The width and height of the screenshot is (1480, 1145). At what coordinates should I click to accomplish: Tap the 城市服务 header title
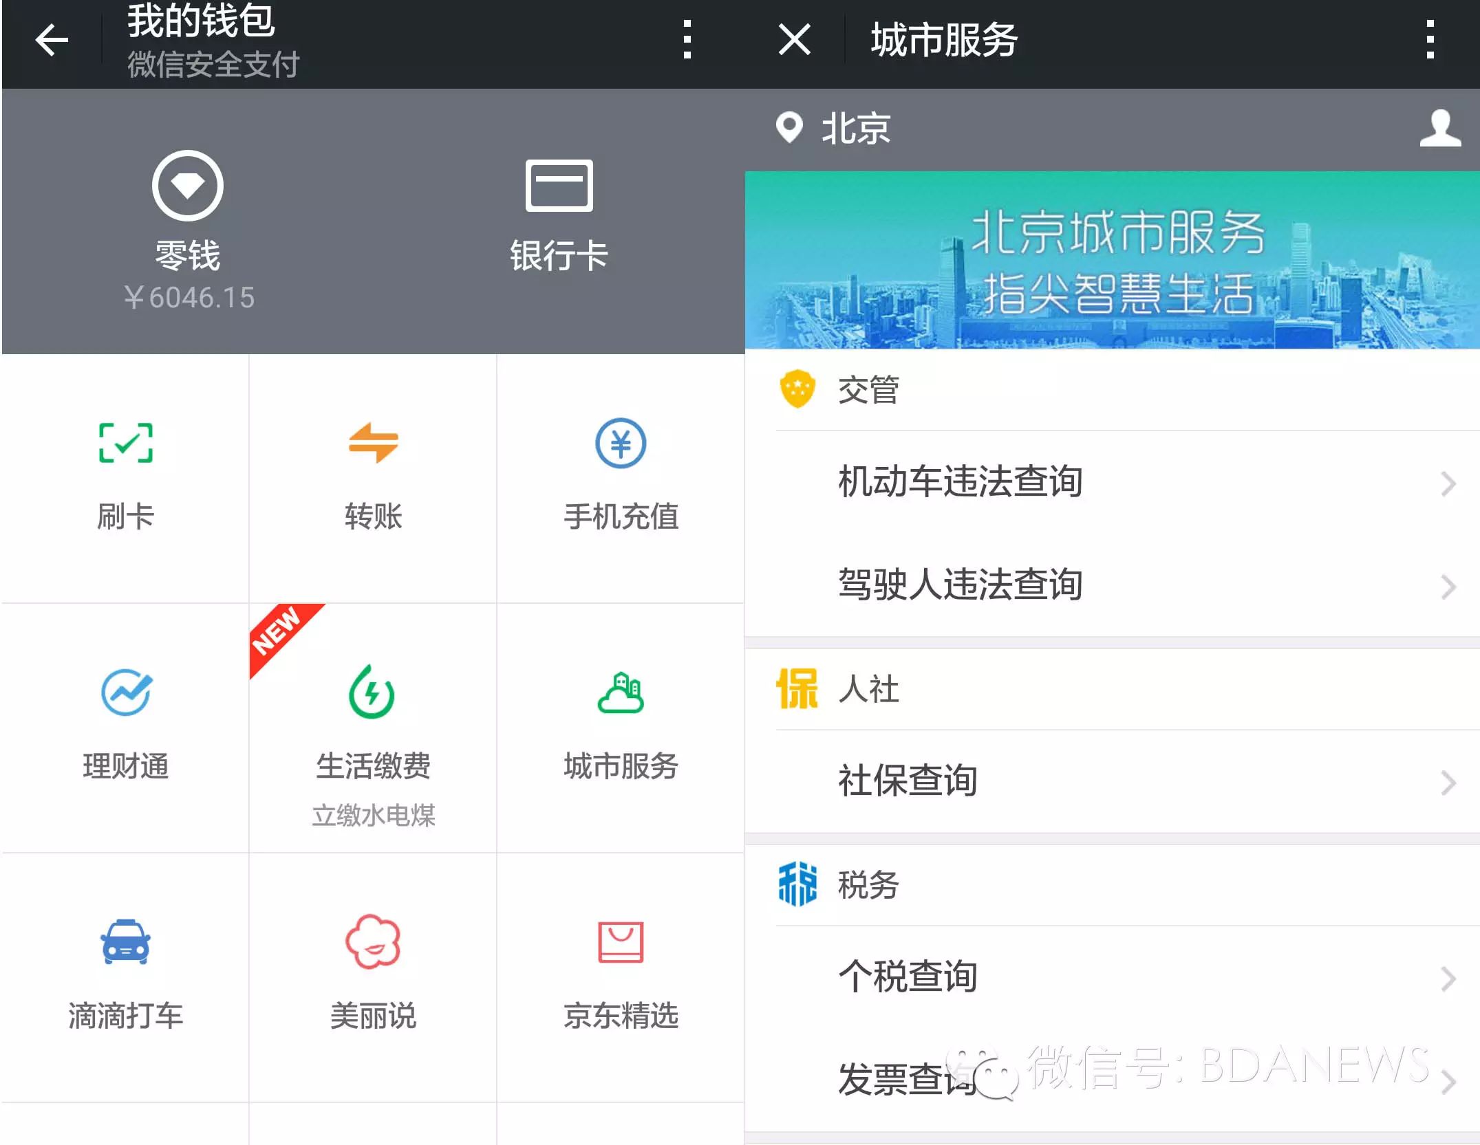(944, 40)
